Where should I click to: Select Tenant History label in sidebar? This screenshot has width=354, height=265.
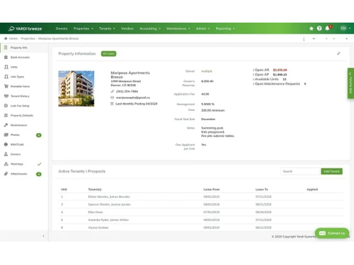tap(20, 96)
